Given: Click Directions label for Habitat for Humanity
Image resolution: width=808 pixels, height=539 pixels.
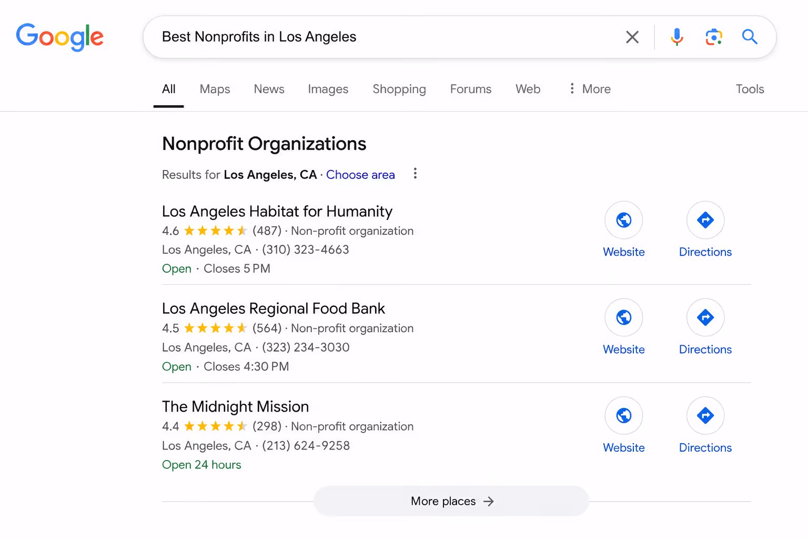Looking at the screenshot, I should (705, 252).
